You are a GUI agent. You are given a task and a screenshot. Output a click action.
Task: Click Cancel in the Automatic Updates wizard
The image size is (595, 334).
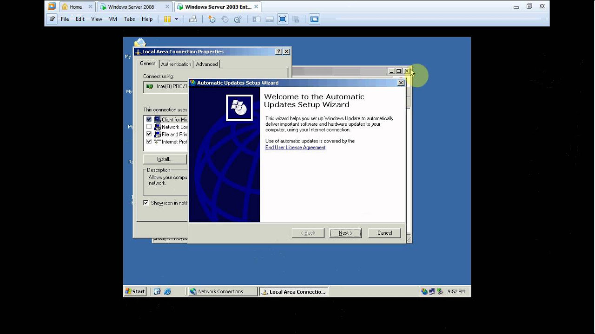coord(384,233)
